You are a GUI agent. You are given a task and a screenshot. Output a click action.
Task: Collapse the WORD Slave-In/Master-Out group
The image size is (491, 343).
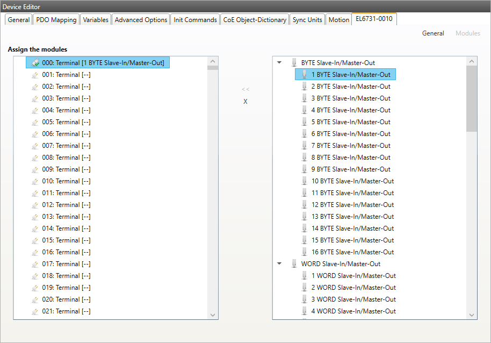click(x=279, y=264)
